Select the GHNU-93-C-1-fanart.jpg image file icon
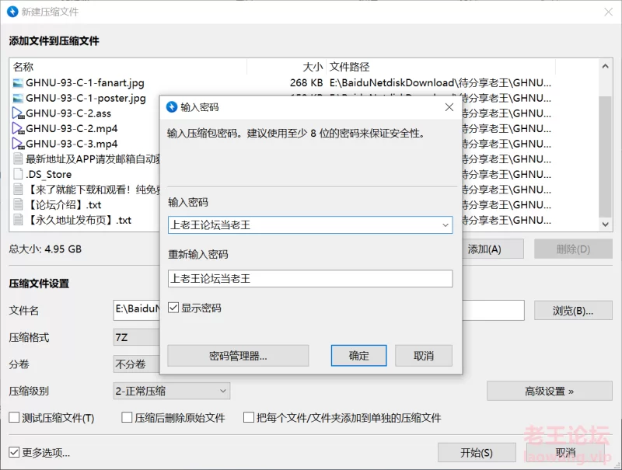Viewport: 622px width, 470px height. (x=18, y=83)
